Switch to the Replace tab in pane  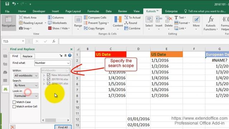point(28,56)
